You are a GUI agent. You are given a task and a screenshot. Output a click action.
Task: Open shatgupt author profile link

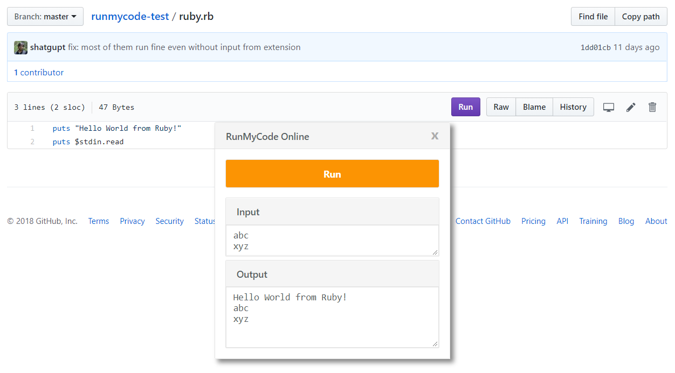pyautogui.click(x=47, y=47)
